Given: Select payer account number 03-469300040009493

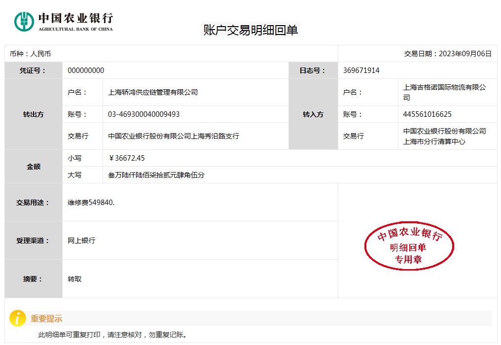Looking at the screenshot, I should pyautogui.click(x=143, y=114).
